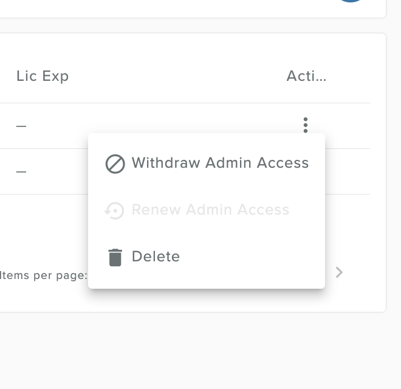The image size is (401, 389).
Task: Click the Items per page label
Action: (44, 275)
